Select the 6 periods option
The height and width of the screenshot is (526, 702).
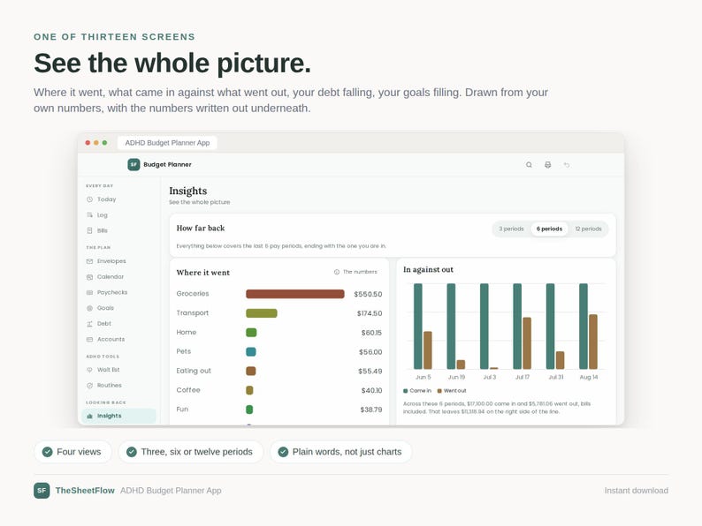tap(549, 229)
